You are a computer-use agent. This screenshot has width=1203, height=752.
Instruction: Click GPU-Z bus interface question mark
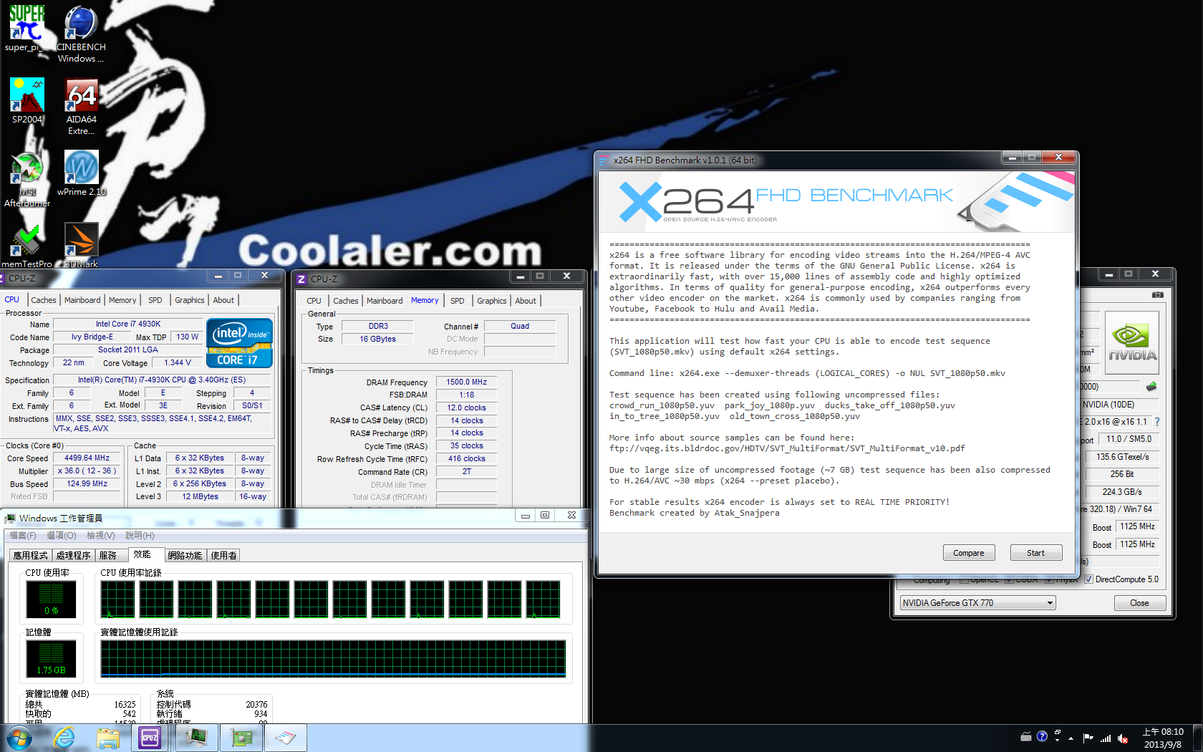[x=1157, y=422]
